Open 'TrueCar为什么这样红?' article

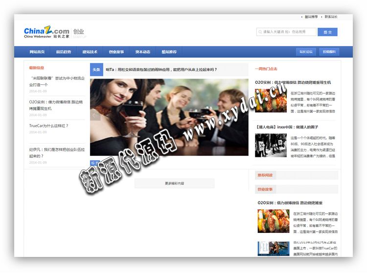48,126
